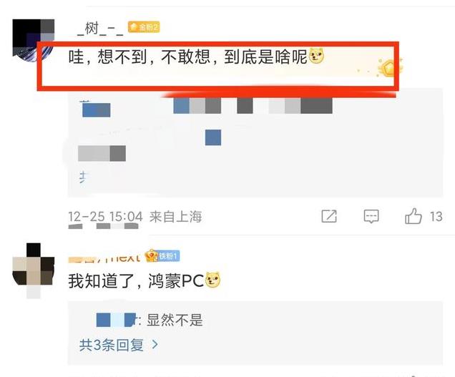This screenshot has width=455, height=377.
Task: Click the chevron next to 共3条回复
Action: pos(155,345)
